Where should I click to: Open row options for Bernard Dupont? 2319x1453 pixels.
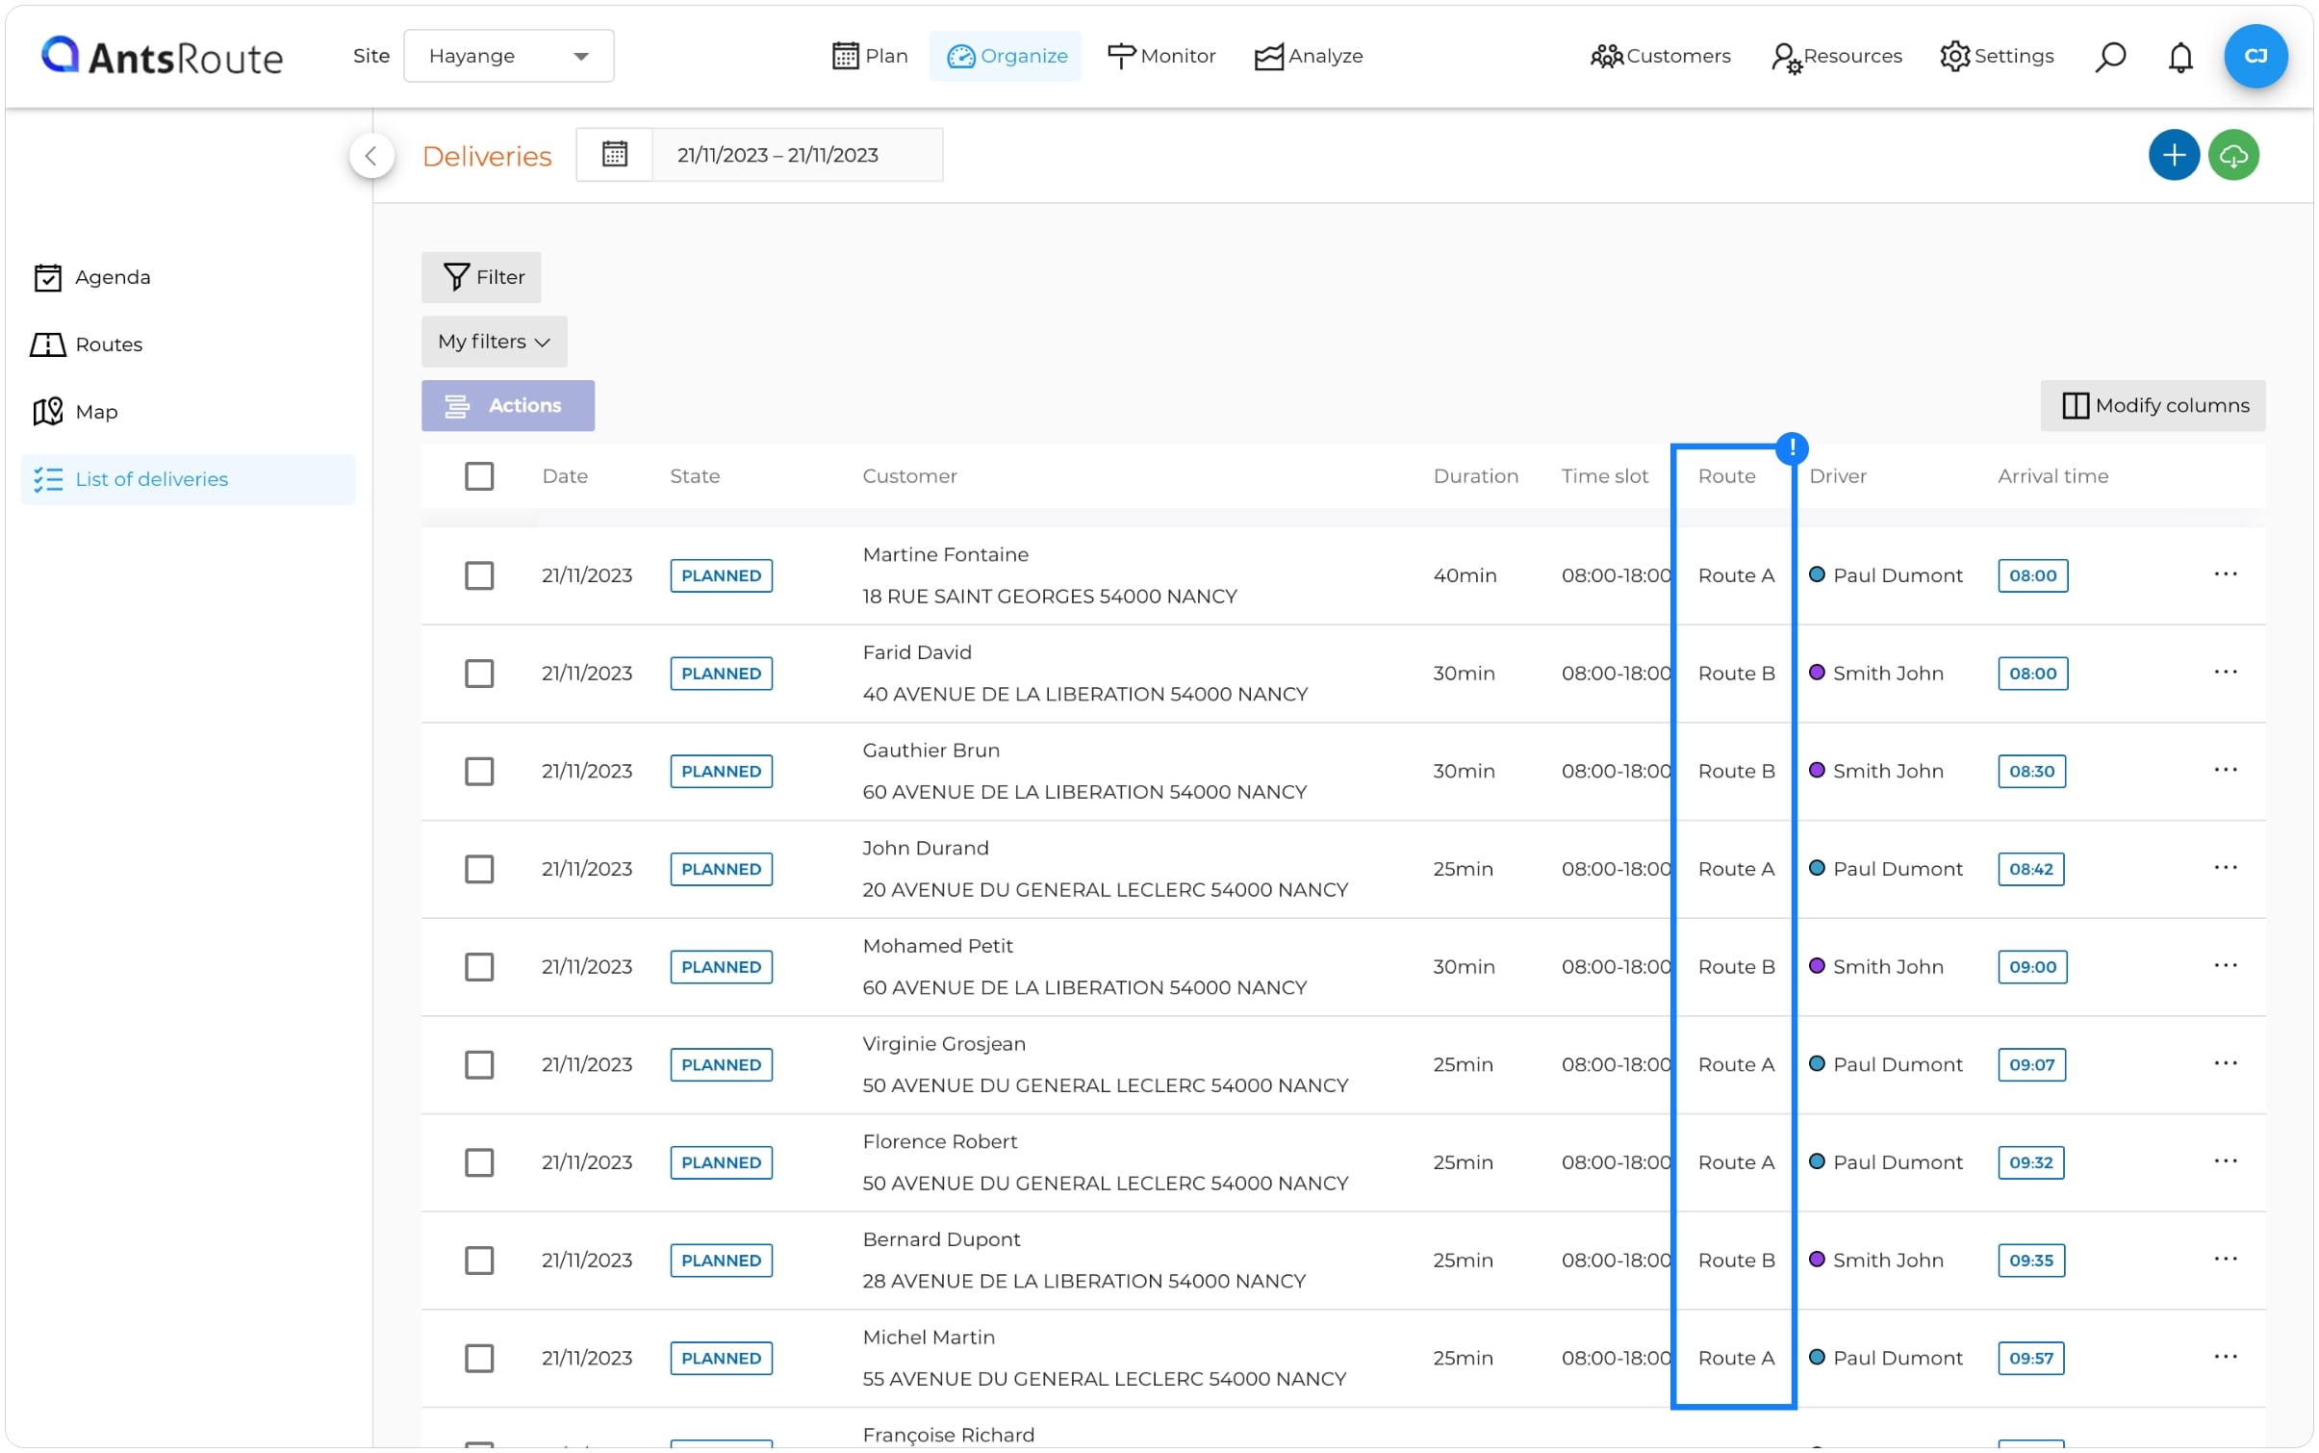pyautogui.click(x=2224, y=1259)
